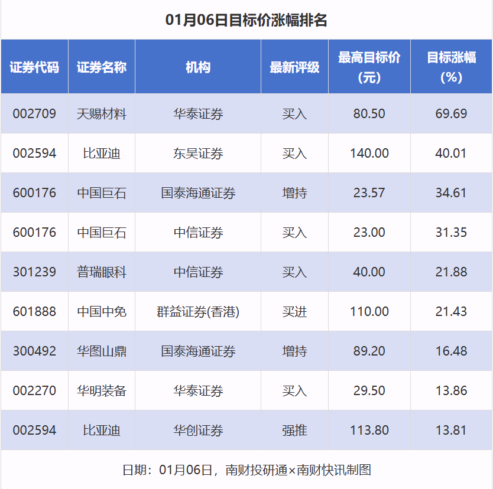Select the 最新评级 column header
493x489 pixels.
pos(294,67)
